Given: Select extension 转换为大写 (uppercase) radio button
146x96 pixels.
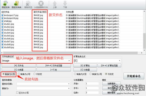Looking at the screenshot, I should [x=75, y=74].
